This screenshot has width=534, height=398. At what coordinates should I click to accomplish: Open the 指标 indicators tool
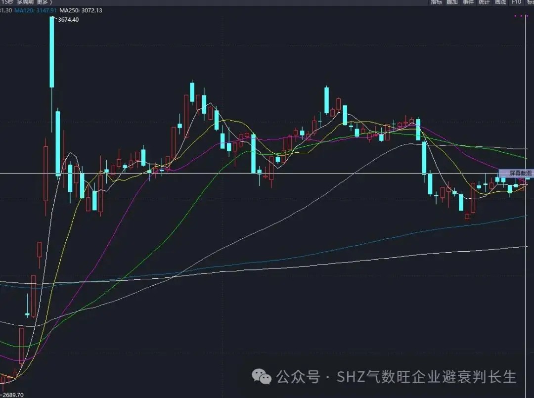[436, 2]
